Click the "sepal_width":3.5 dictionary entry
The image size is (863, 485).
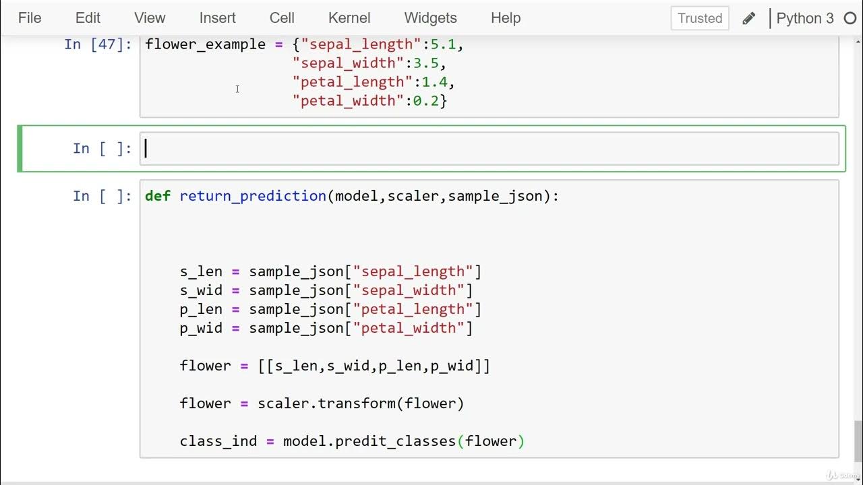click(369, 63)
